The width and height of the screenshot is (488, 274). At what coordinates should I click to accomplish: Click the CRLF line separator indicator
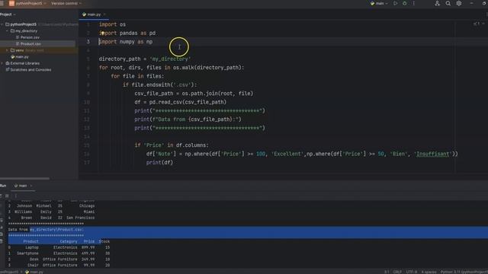pyautogui.click(x=397, y=272)
